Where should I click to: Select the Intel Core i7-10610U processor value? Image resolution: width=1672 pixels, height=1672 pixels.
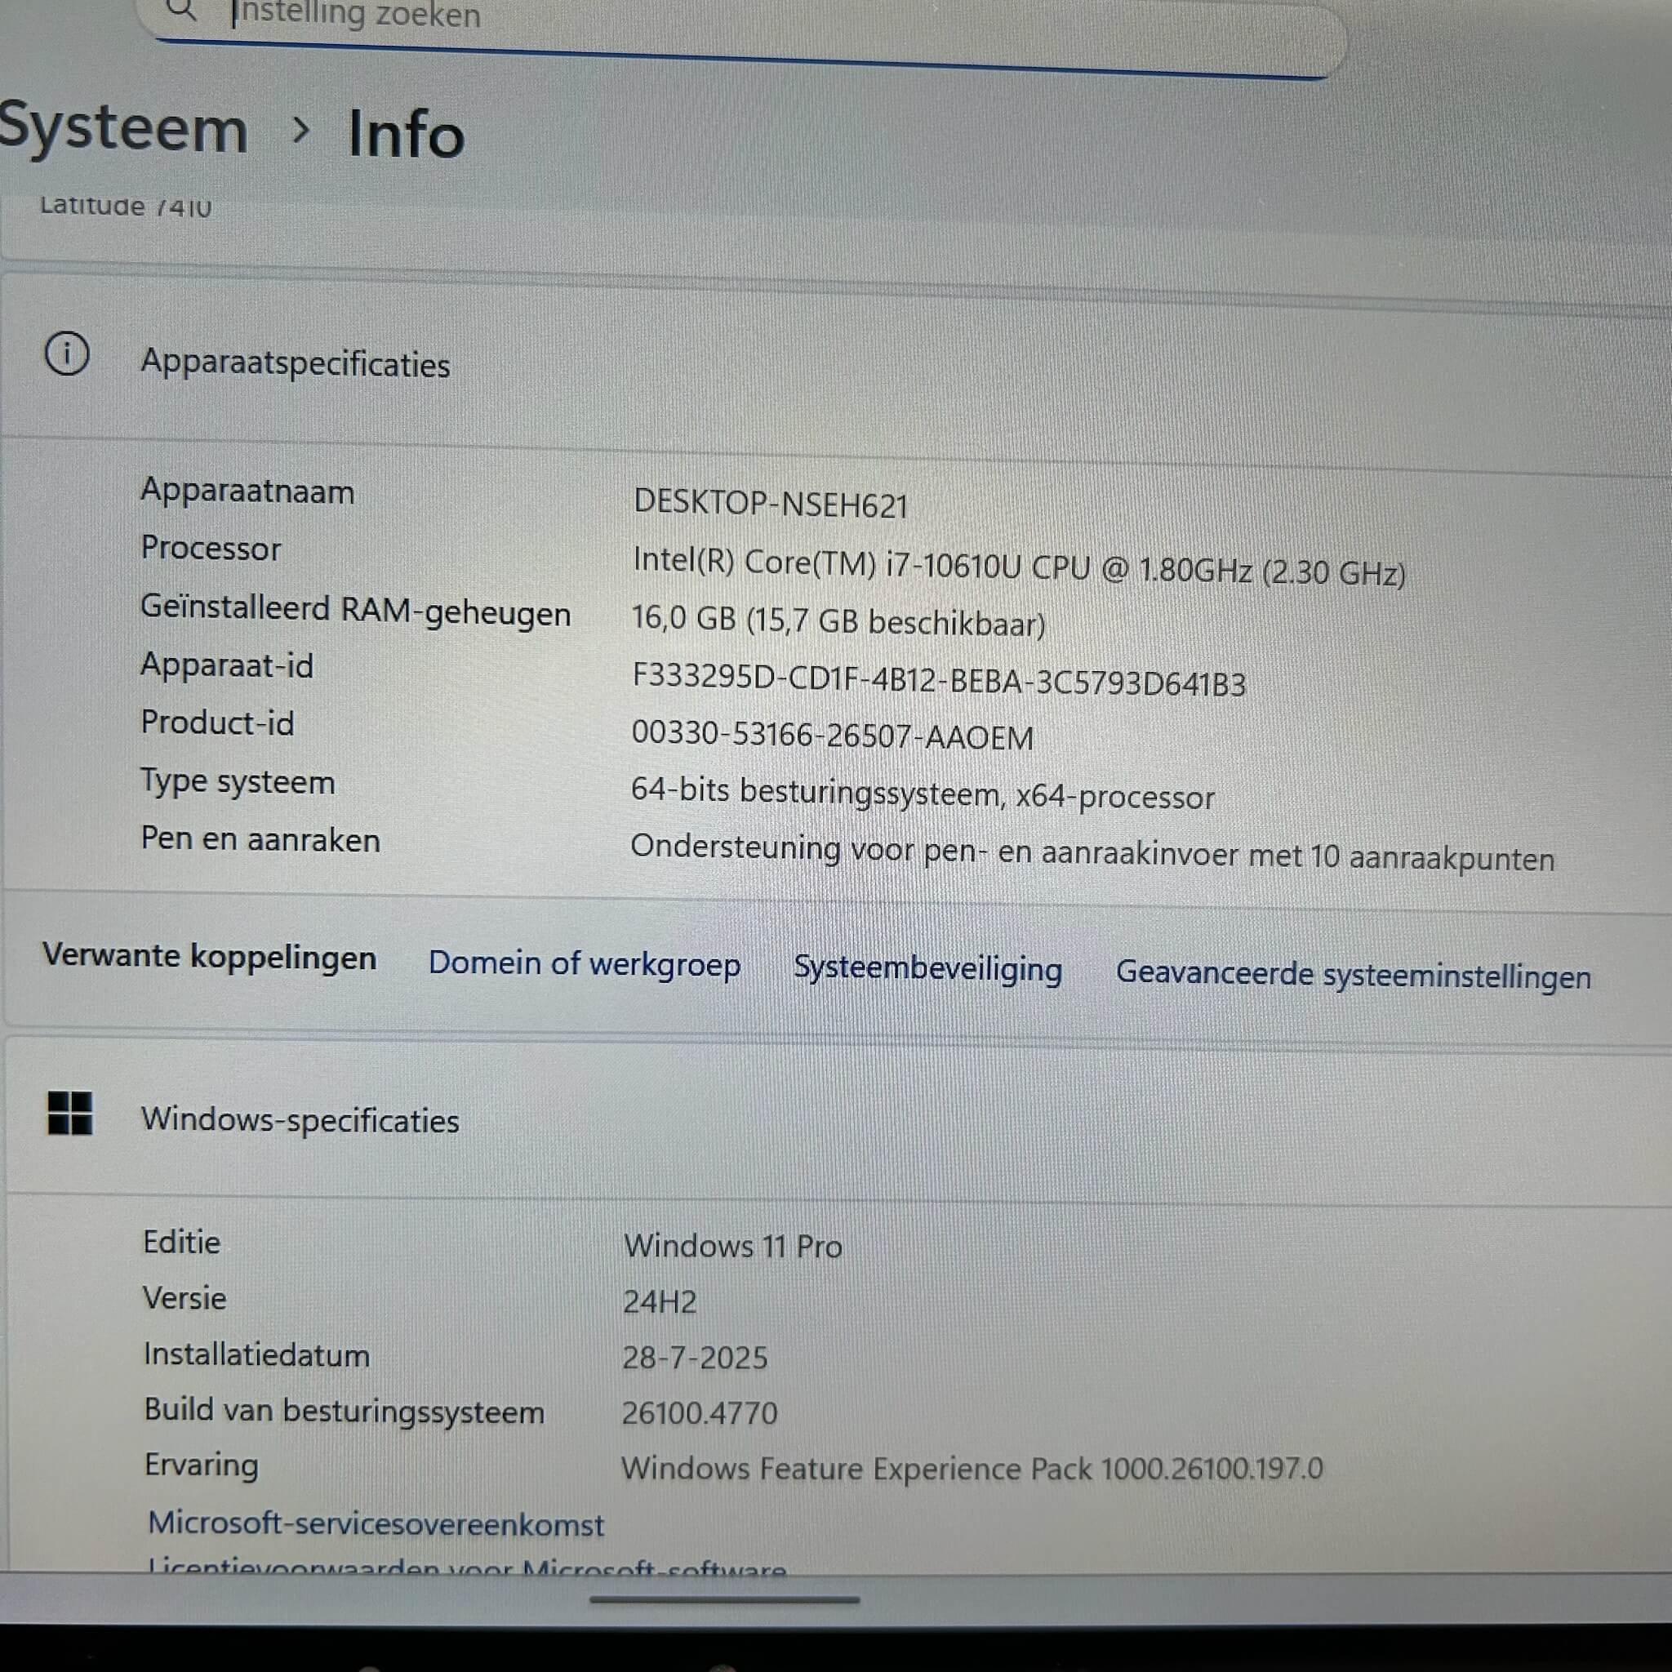(1019, 567)
